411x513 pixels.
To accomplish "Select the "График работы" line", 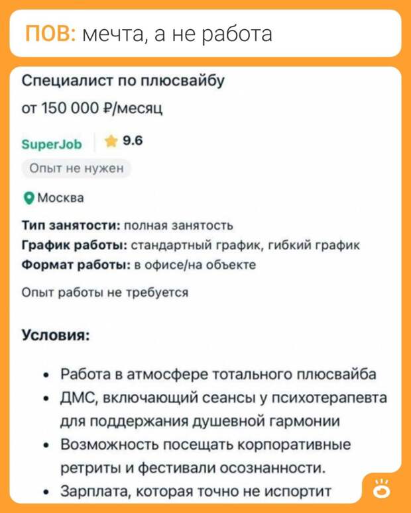I will point(190,246).
